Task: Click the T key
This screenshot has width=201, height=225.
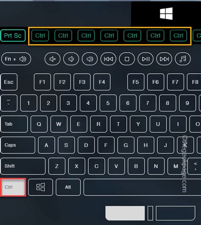Action: pos(118,124)
